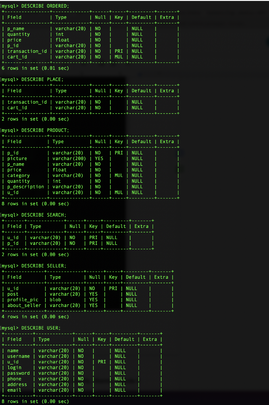Click 'p_name' field in ORDERED table
The width and height of the screenshot is (269, 405).
16,28
